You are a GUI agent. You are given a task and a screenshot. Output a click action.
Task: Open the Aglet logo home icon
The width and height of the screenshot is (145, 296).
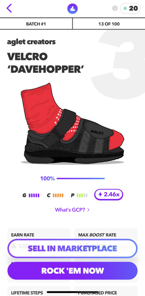[x=72, y=9]
